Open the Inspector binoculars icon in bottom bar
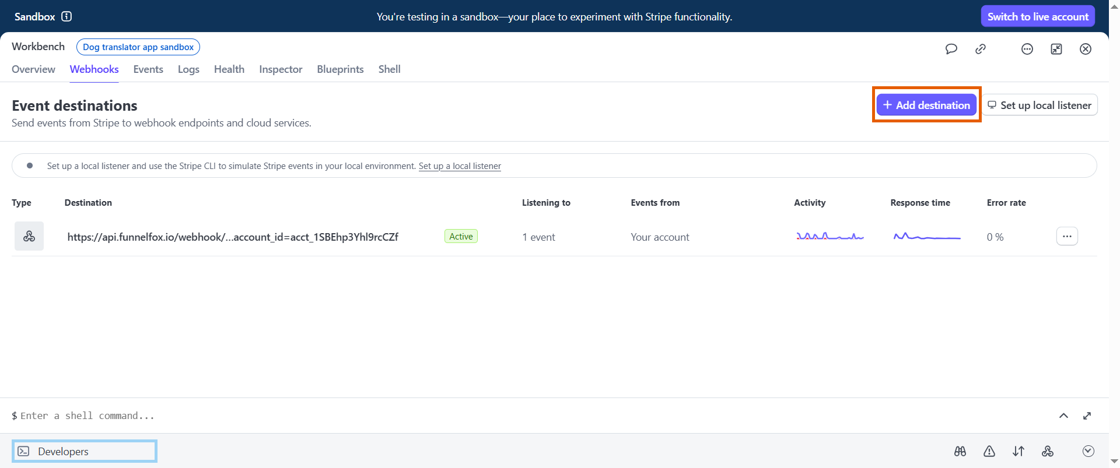 pyautogui.click(x=960, y=451)
